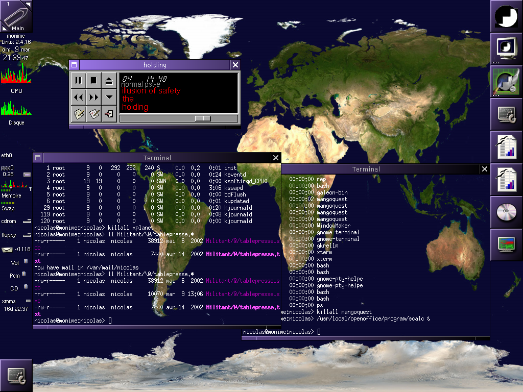Screen dimensions: 523x392
Task: Click the exit door icon in the player
Action: click(x=109, y=114)
